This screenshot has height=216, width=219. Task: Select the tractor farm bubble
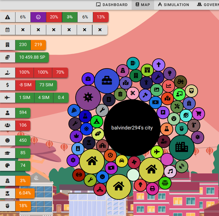[180, 81]
